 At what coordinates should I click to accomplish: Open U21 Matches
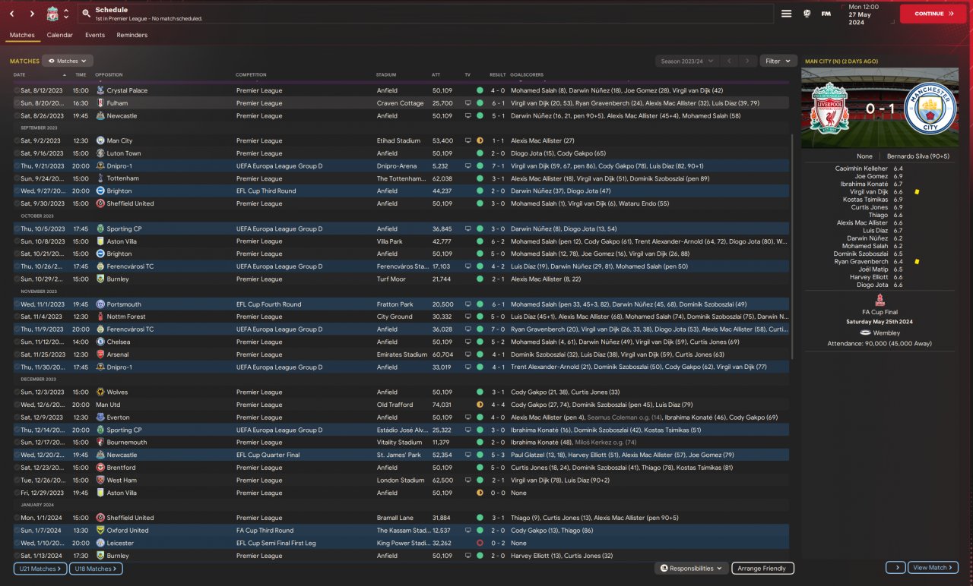[x=40, y=569]
